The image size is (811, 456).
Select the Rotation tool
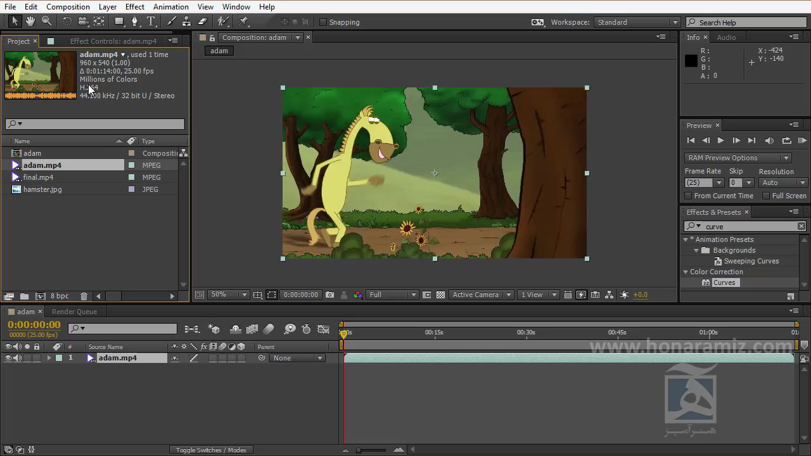coord(67,22)
